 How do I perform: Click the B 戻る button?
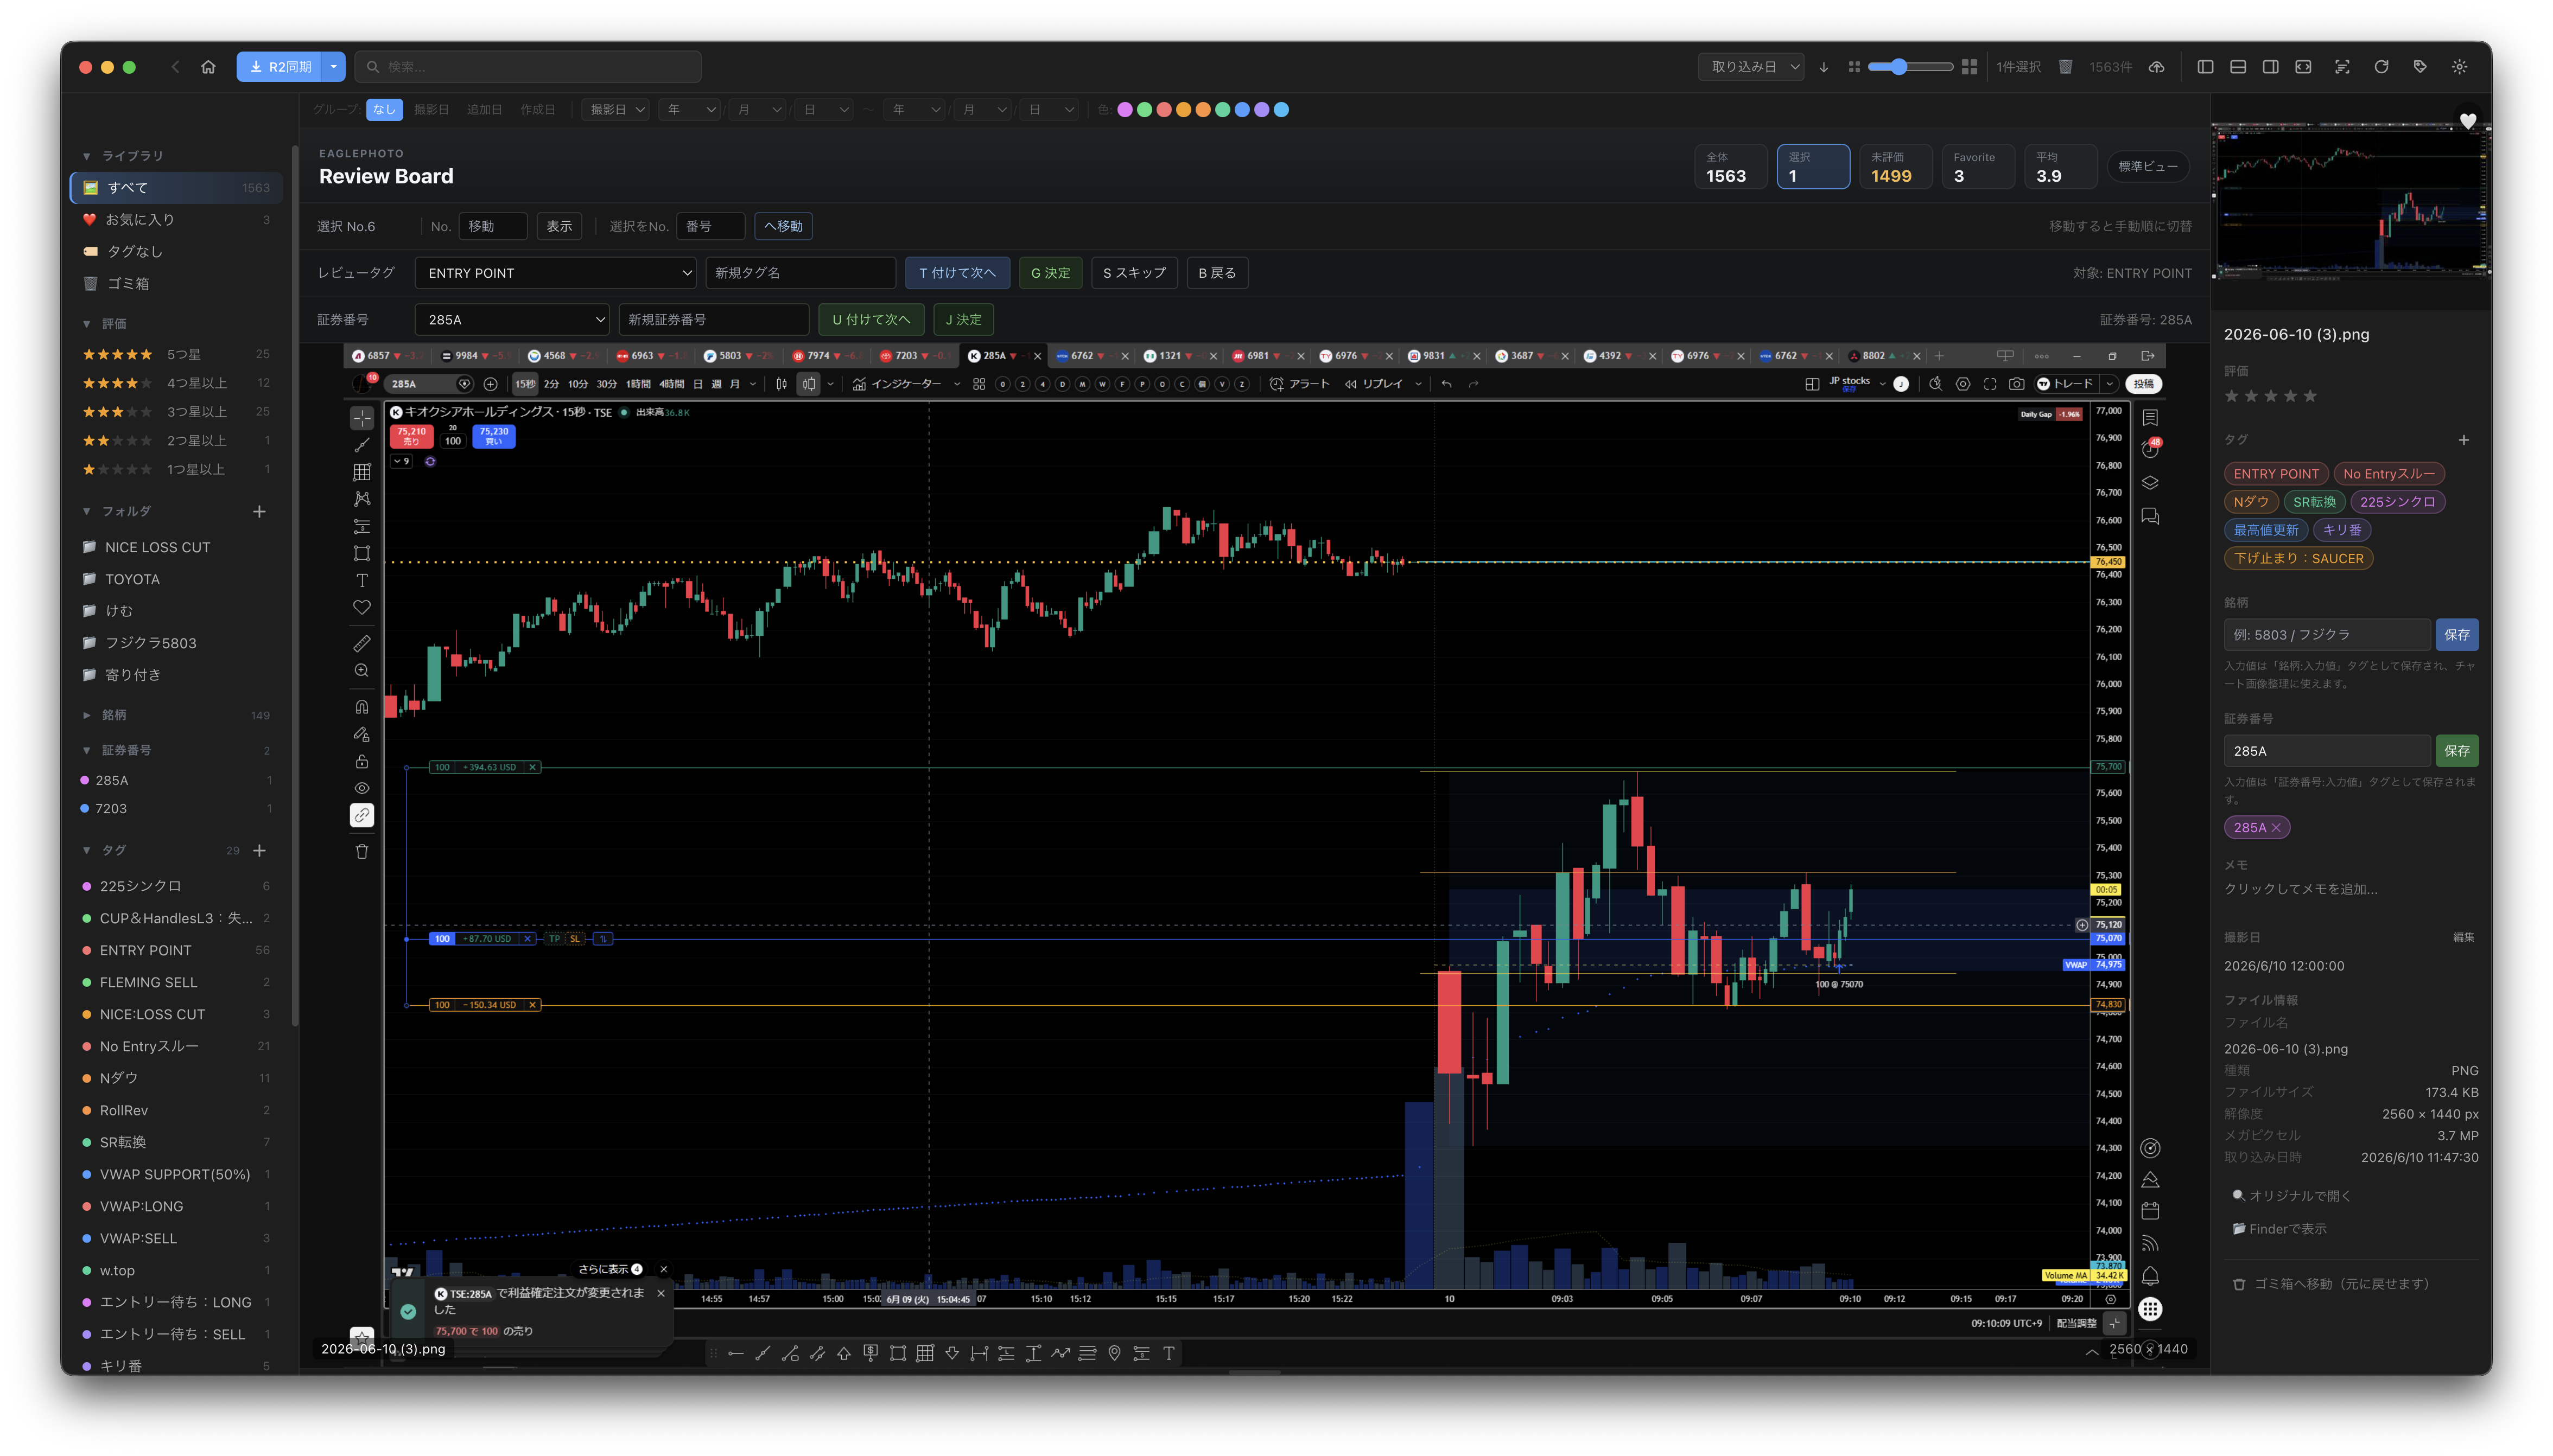(x=1217, y=273)
